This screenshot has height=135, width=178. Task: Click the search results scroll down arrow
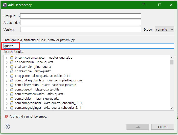click(171, 108)
